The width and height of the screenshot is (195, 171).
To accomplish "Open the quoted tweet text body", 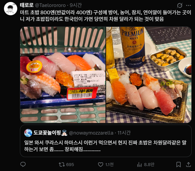I will click(105, 146).
